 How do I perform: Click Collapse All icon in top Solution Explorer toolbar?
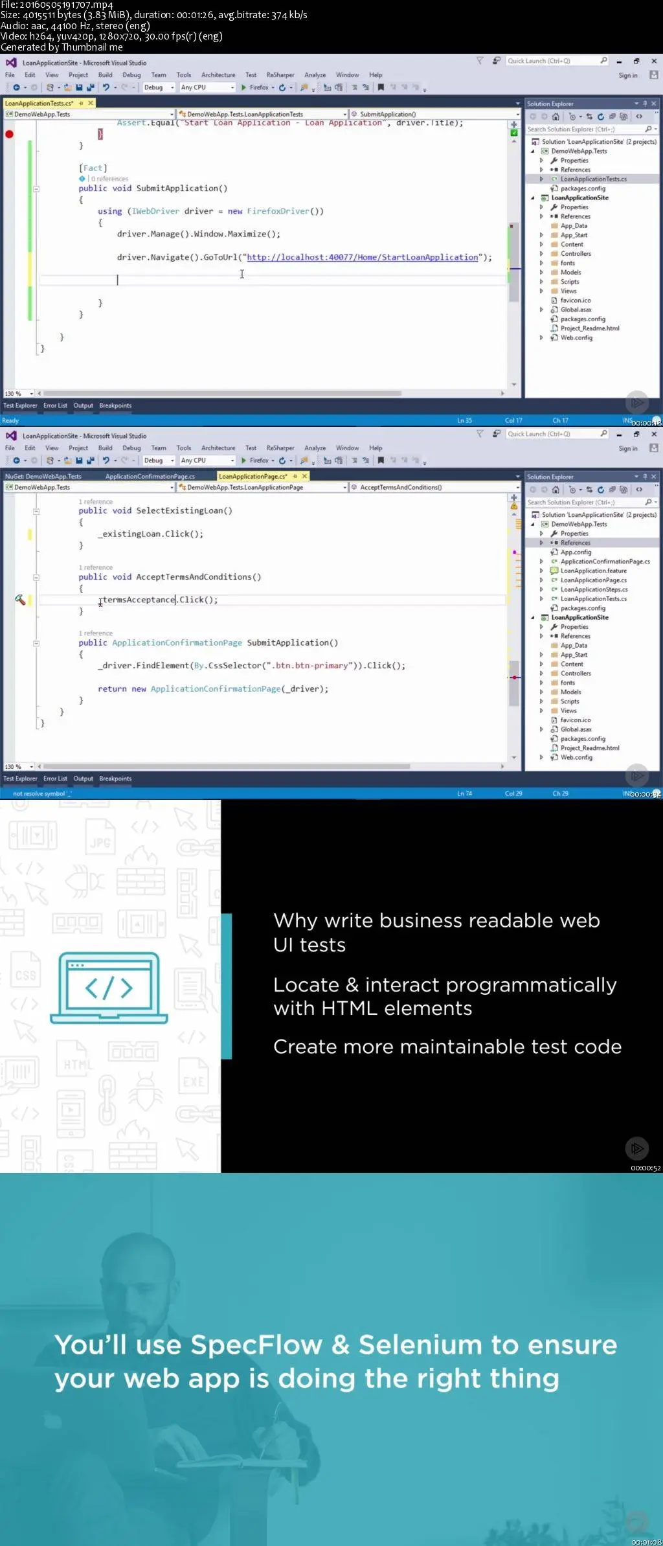click(x=612, y=117)
